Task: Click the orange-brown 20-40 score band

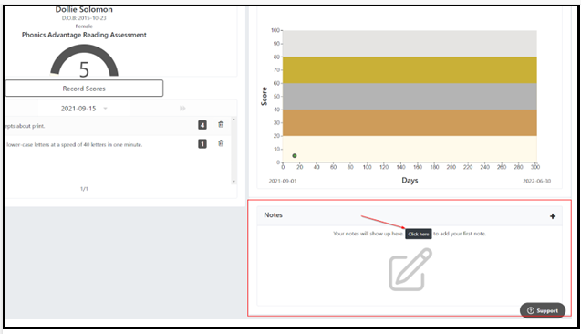Action: pos(410,122)
